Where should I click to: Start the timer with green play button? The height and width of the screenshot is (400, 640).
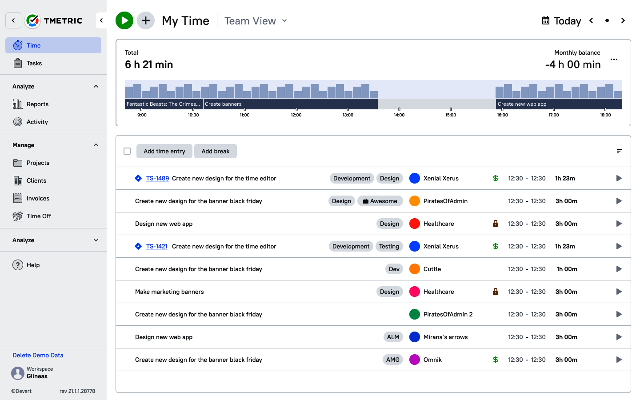[x=124, y=20]
